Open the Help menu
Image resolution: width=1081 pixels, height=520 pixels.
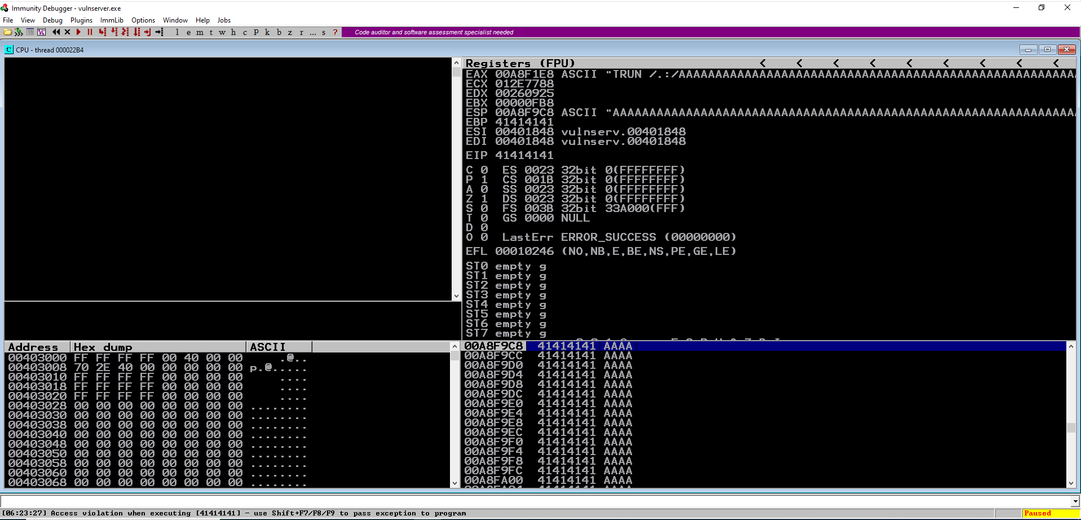coord(202,20)
